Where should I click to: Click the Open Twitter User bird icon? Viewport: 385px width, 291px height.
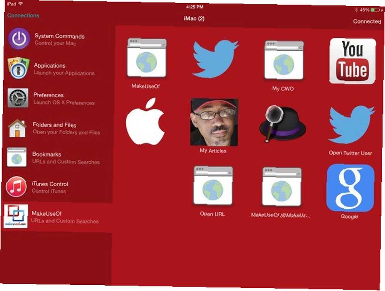point(352,125)
